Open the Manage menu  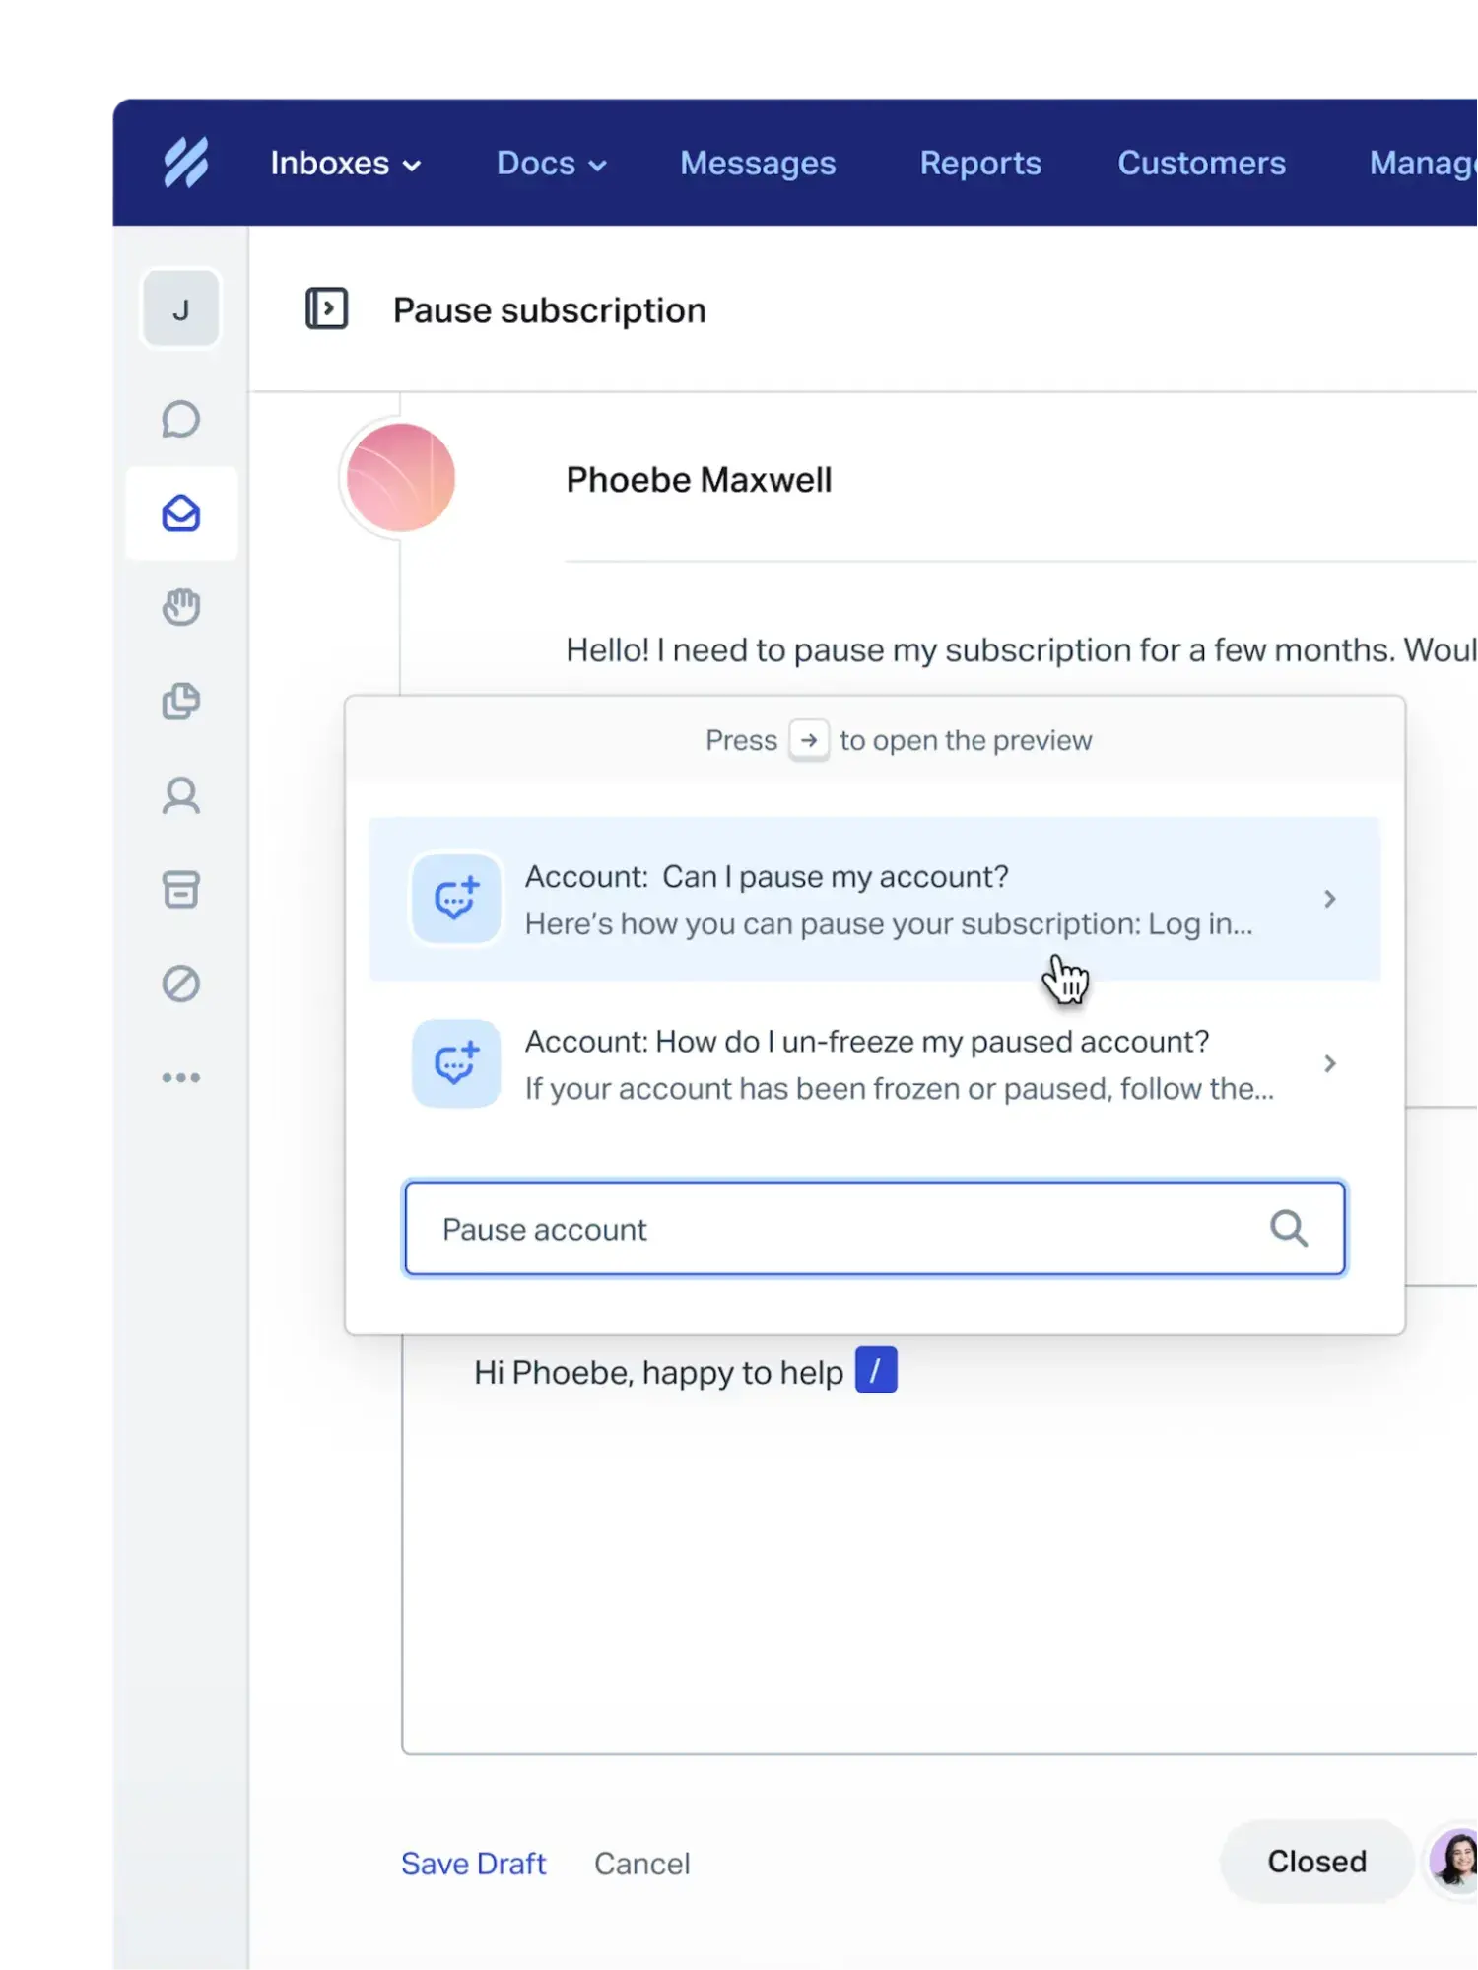click(x=1423, y=163)
